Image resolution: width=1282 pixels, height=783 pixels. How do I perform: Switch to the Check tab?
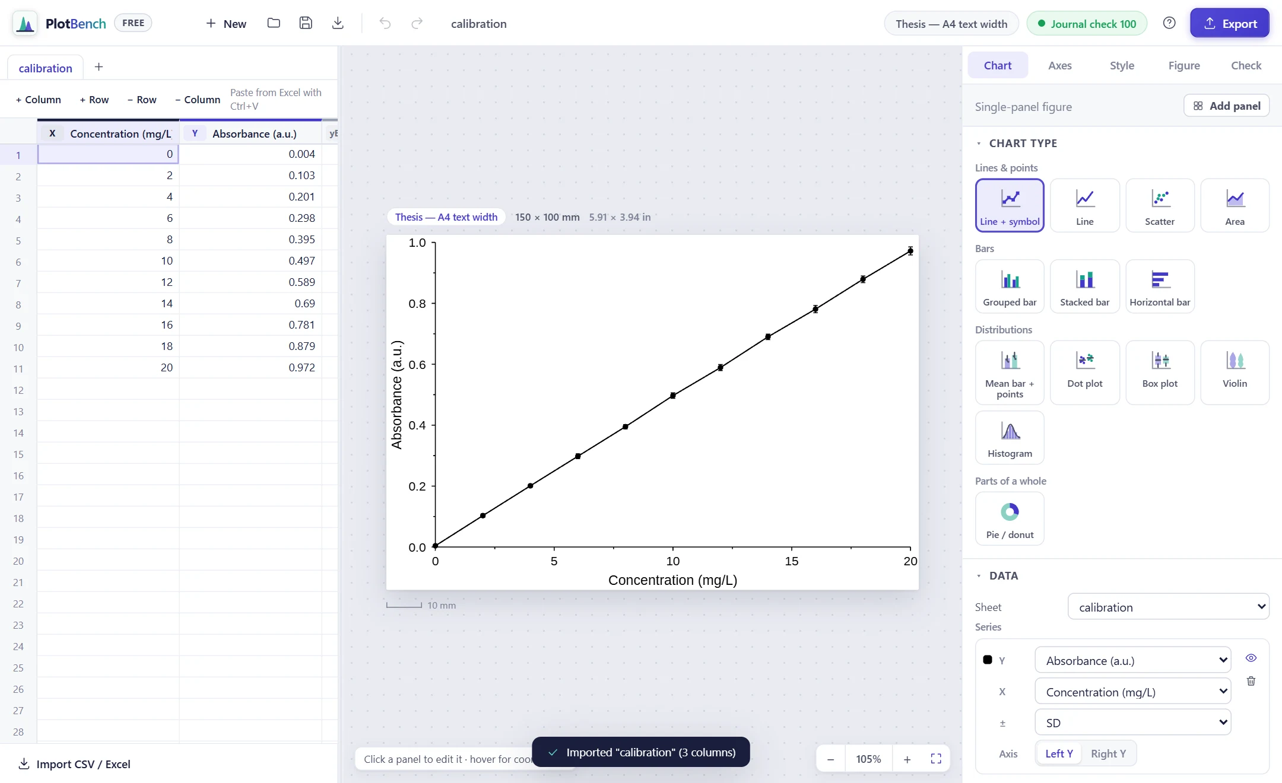1246,65
